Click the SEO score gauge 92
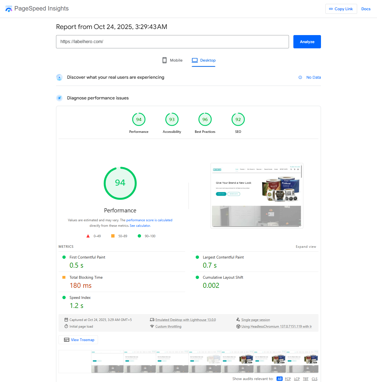Screen dimensions: 377x382 point(238,120)
